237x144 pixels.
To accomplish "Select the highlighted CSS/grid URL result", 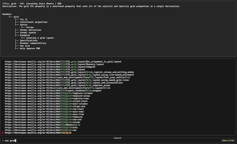I will pyautogui.click(x=38, y=133).
